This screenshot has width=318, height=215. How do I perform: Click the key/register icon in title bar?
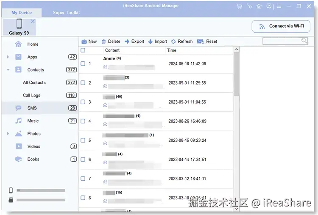(x=249, y=6)
